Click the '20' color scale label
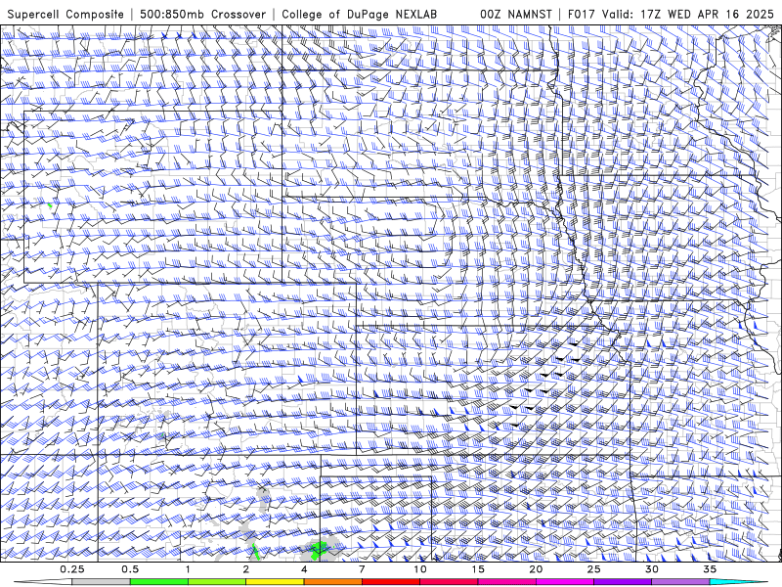The width and height of the screenshot is (782, 587). click(536, 569)
